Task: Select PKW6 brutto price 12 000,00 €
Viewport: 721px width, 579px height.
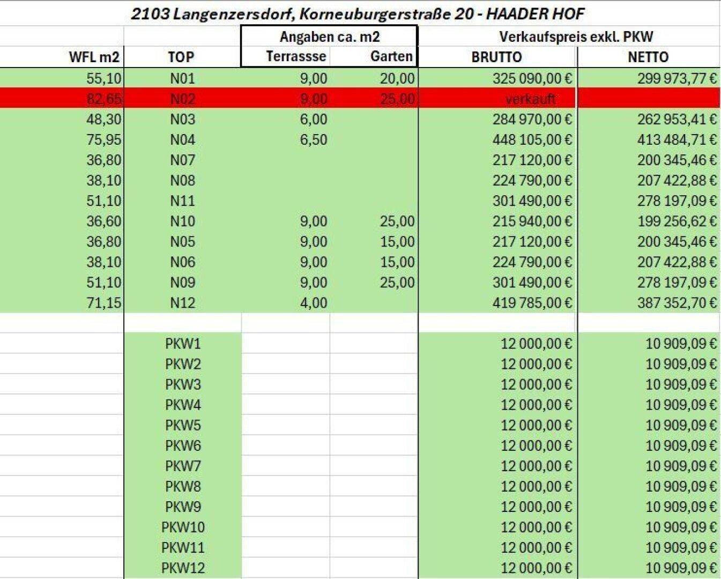Action: click(536, 445)
